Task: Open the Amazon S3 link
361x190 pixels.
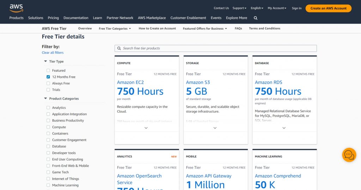Action: click(198, 82)
